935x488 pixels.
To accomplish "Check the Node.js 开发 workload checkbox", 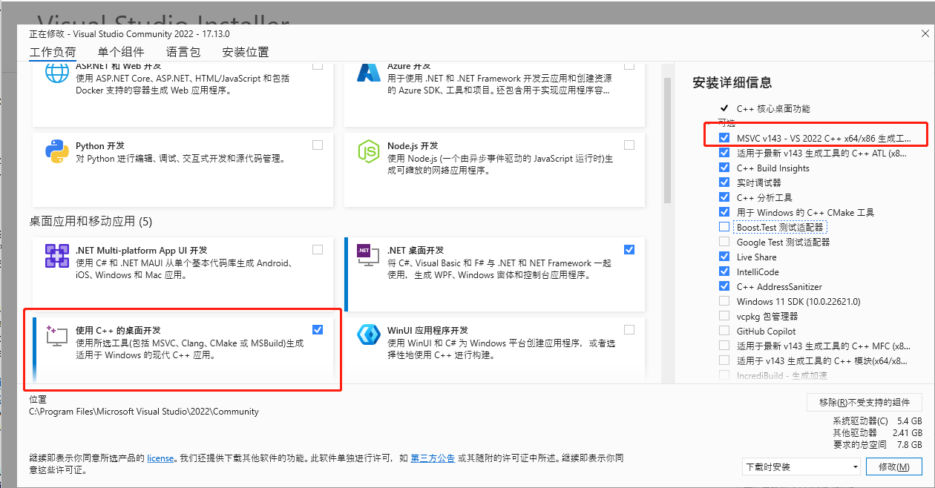I will [629, 145].
